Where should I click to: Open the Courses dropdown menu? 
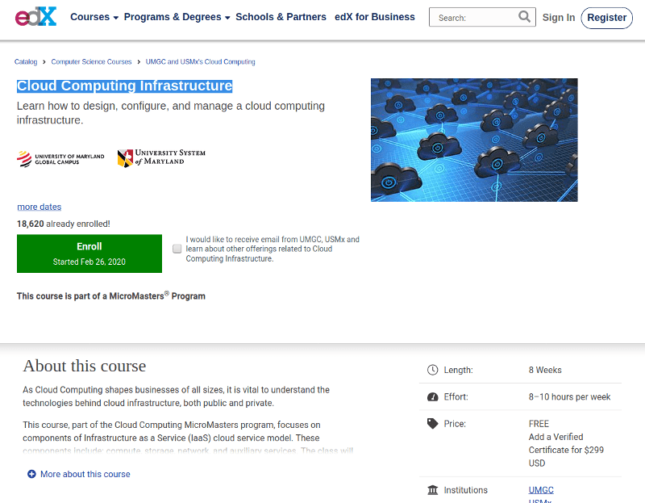94,17
